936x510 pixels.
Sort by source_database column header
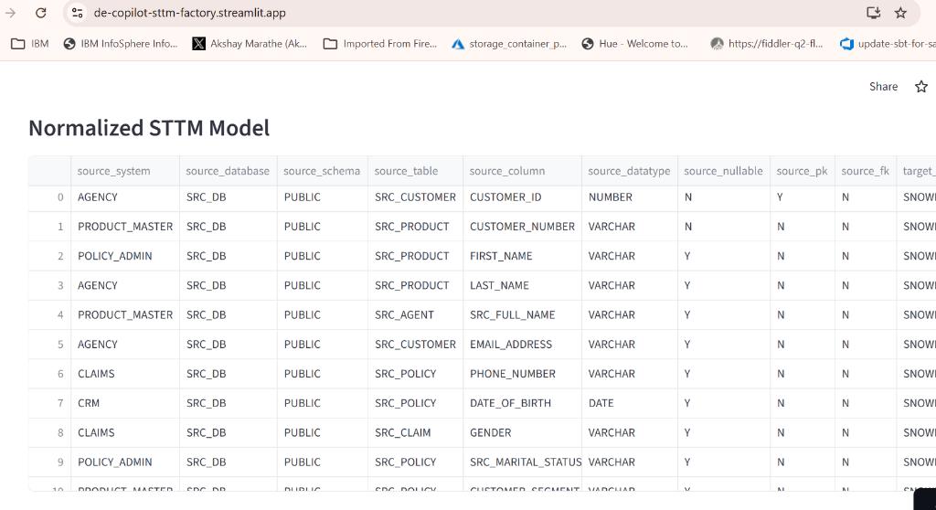click(228, 171)
